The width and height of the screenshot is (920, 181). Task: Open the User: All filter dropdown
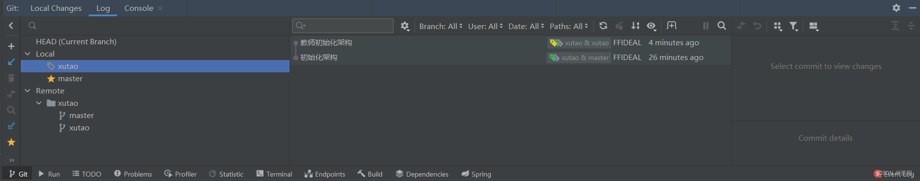click(485, 26)
